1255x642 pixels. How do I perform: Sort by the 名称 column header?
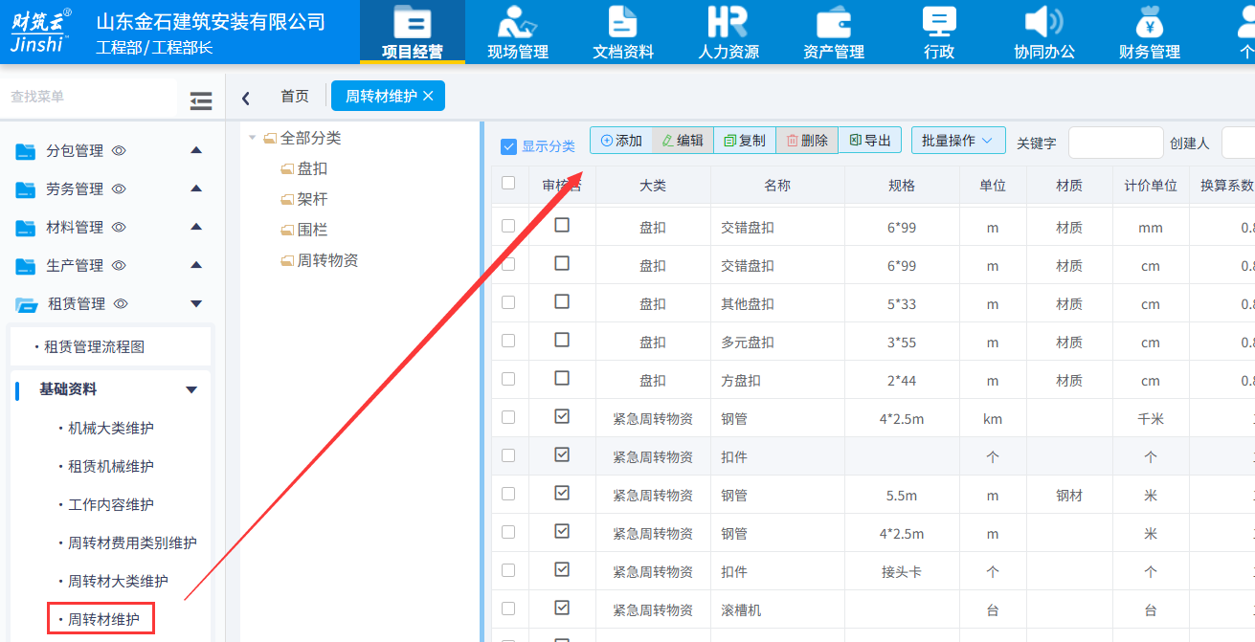[777, 186]
